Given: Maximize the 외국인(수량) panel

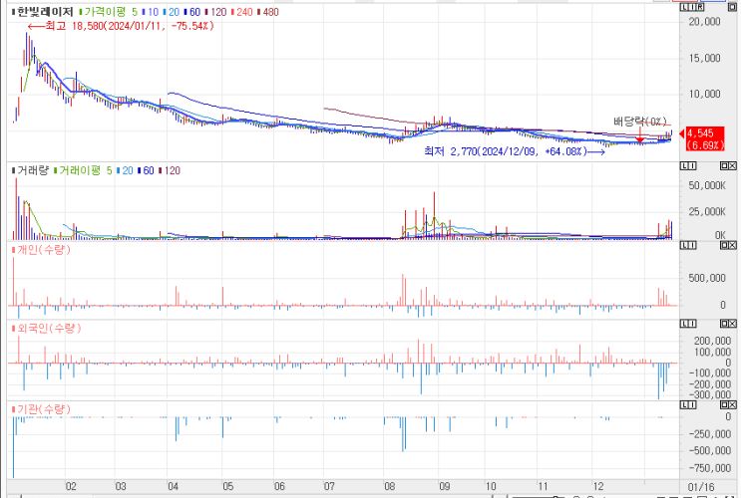Looking at the screenshot, I should [724, 324].
